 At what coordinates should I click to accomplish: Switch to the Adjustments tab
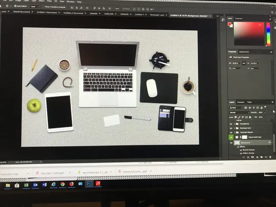pos(244,52)
